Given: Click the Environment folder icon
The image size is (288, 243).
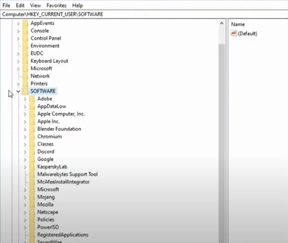Looking at the screenshot, I should 25,46.
